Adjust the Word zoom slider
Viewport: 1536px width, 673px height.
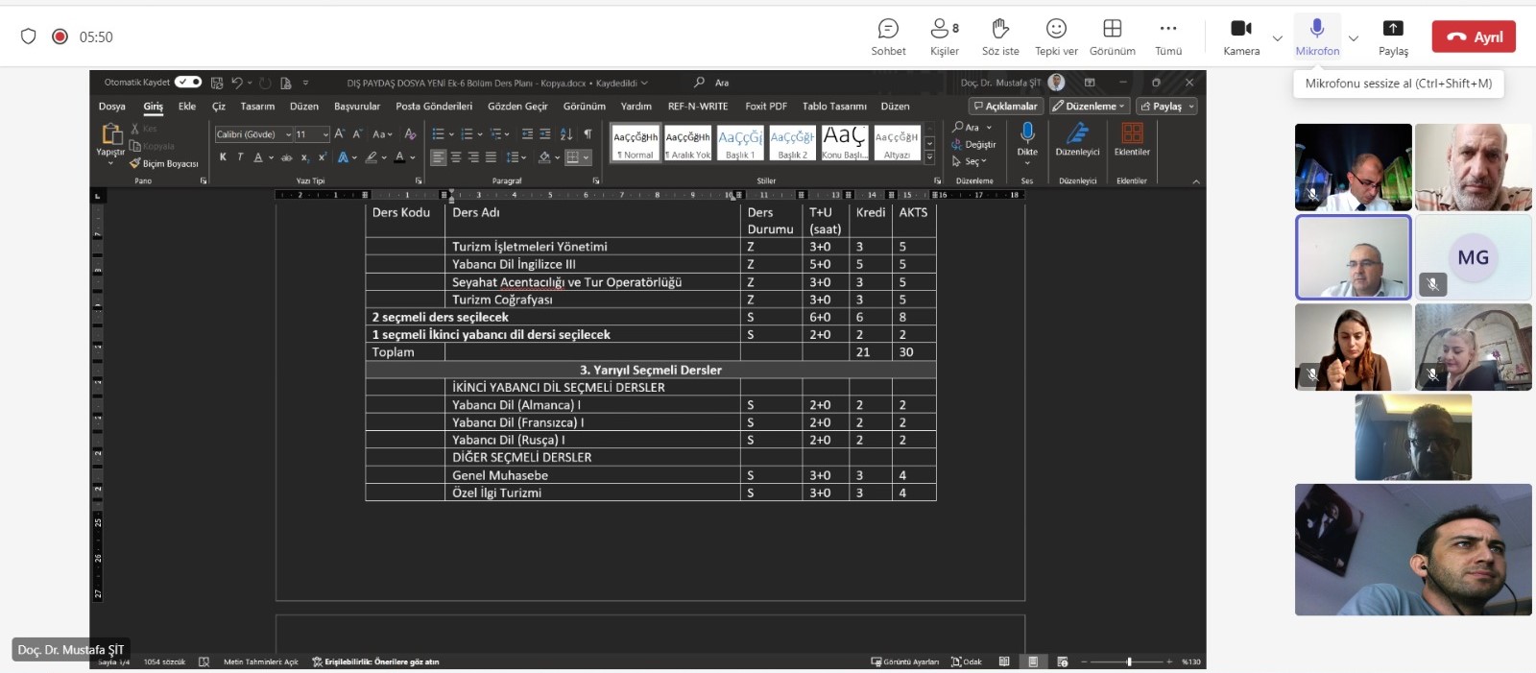[x=1129, y=661]
